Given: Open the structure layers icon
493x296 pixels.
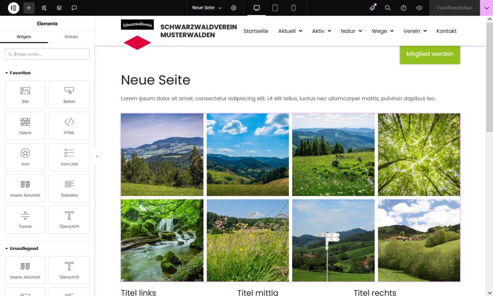Looking at the screenshot, I should 59,8.
